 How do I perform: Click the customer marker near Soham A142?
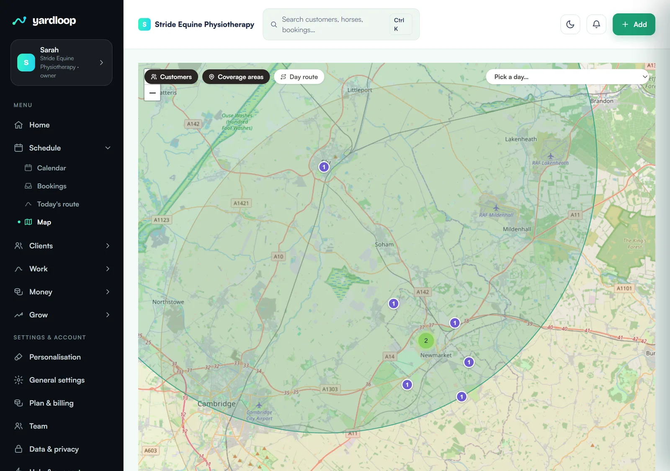tap(393, 304)
